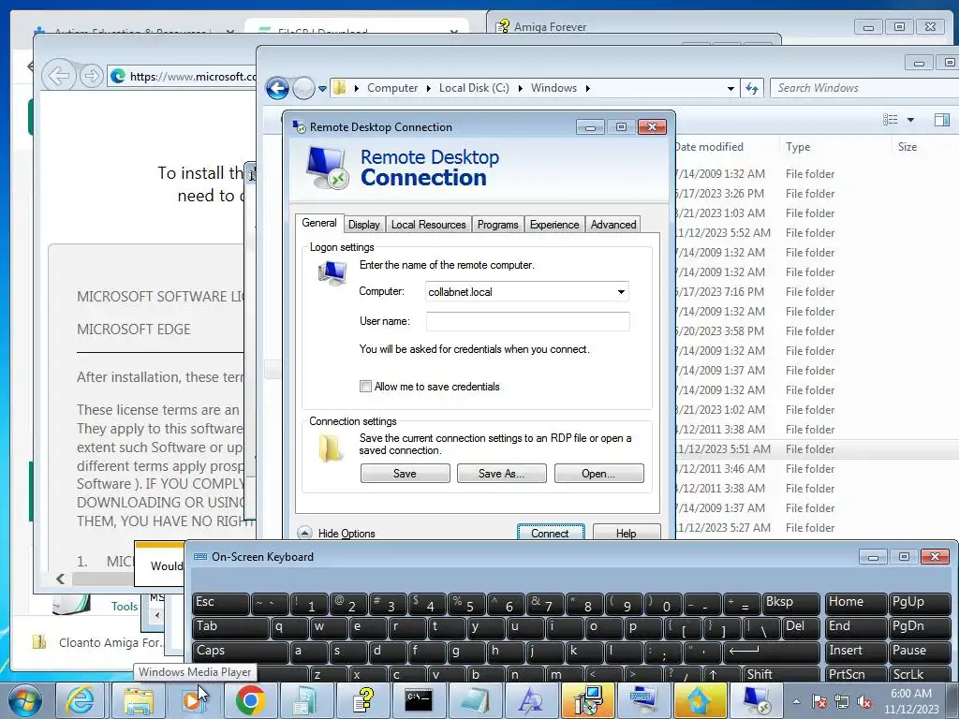Change the view in Explorer toolbar

[x=891, y=120]
